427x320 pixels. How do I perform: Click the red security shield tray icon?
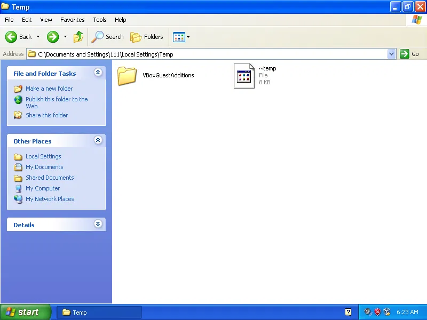[377, 312]
